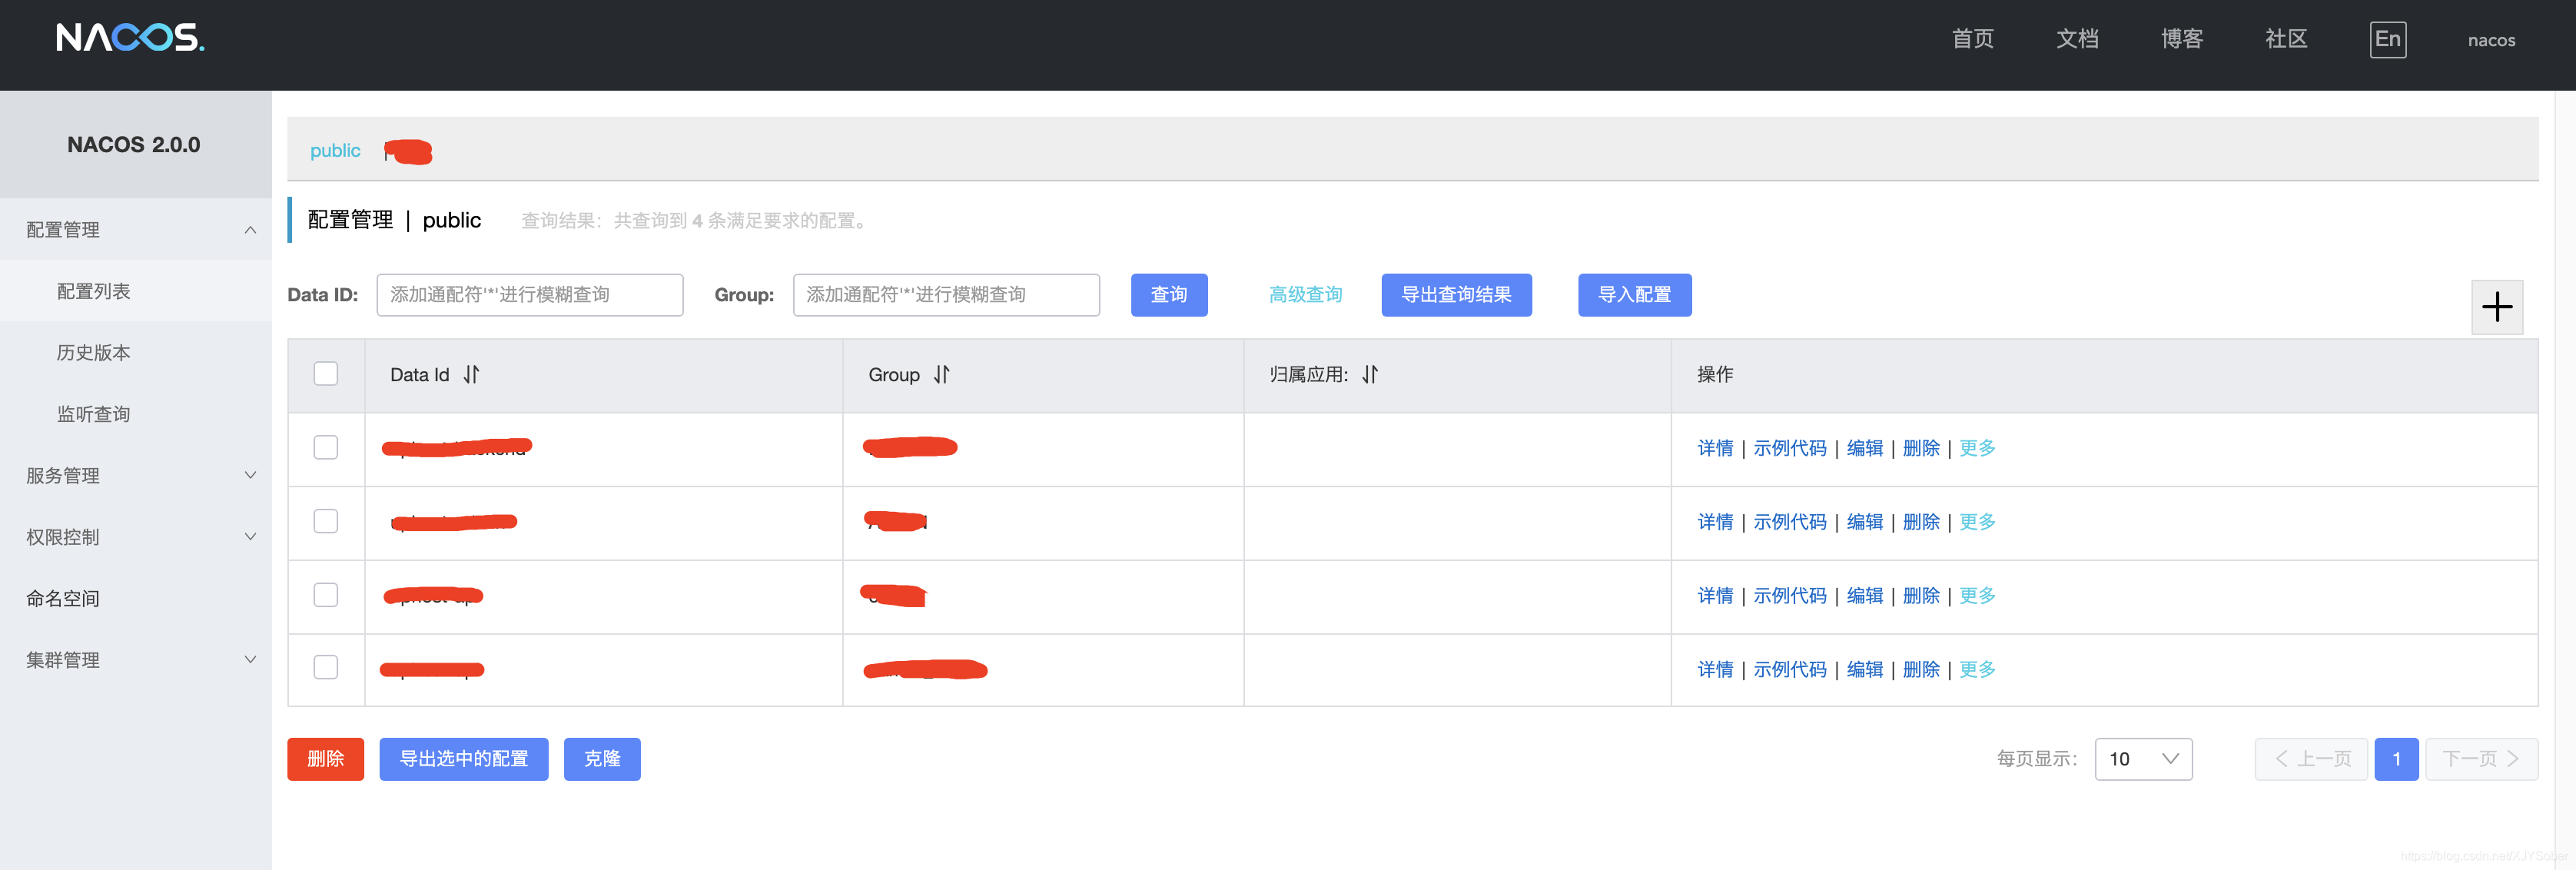Click into the Data ID search field

[x=530, y=295]
